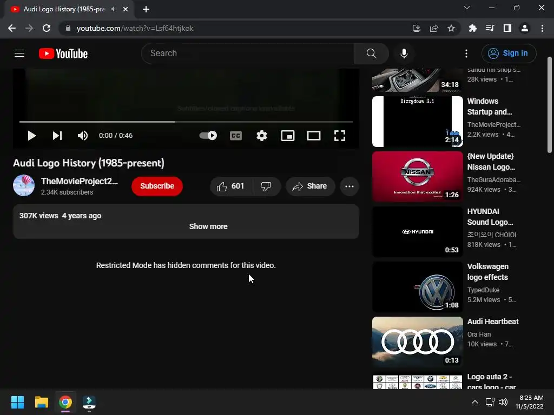Enable miniplayer mode
Image resolution: width=554 pixels, height=415 pixels.
point(288,136)
